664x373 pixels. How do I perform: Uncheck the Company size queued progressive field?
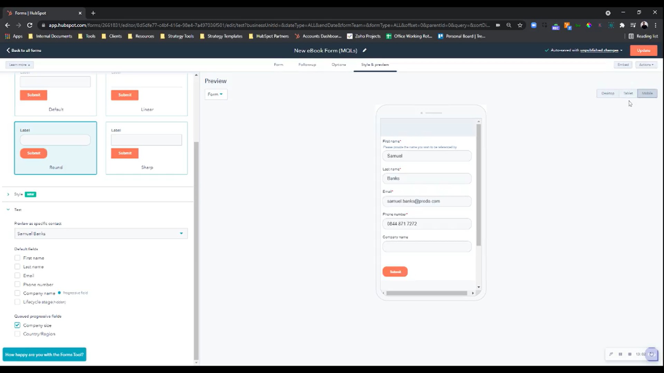[17, 325]
